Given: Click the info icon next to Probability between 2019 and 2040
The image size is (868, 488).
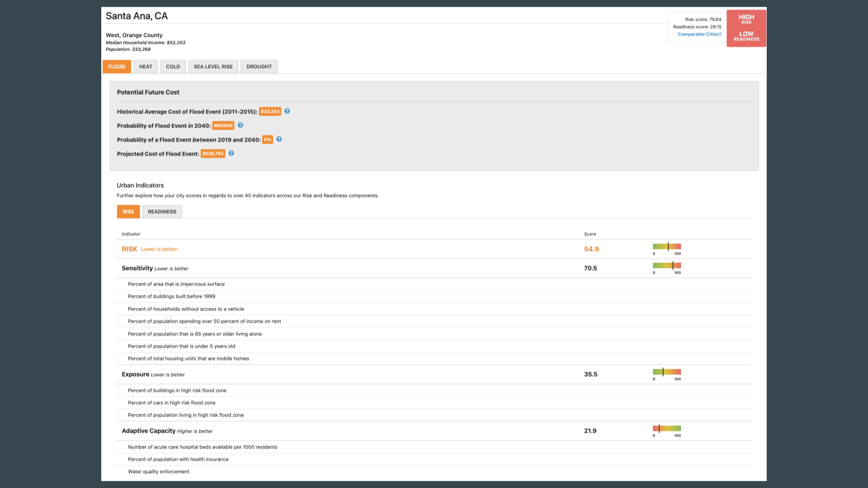Looking at the screenshot, I should tap(278, 139).
